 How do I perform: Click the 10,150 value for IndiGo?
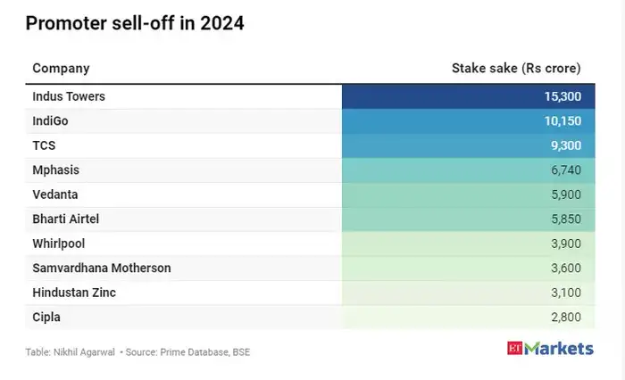pyautogui.click(x=560, y=120)
